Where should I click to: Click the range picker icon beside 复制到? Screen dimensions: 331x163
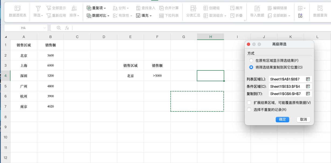tap(308, 94)
